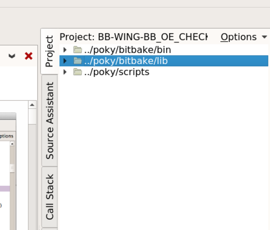Click the outer scrollbar up arrow
This screenshot has height=230, width=270.
(32, 105)
